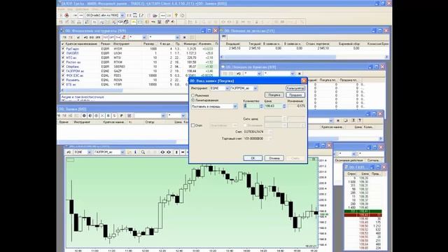Click money positions window horizontal scrollbar
Screen dimensions: 448x252
coord(304,57)
